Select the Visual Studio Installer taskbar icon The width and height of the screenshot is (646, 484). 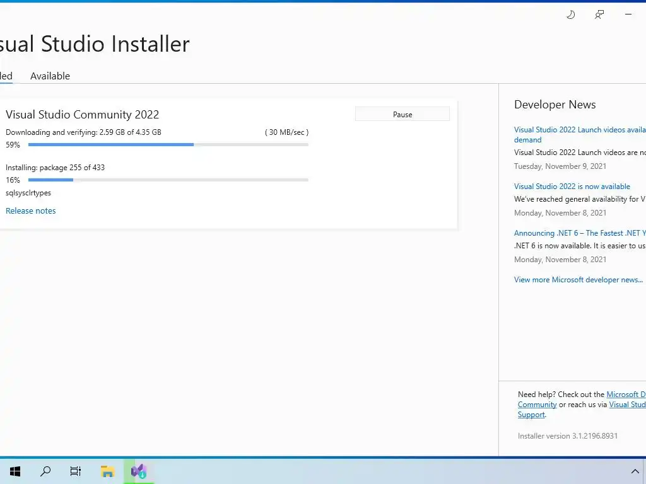point(139,471)
